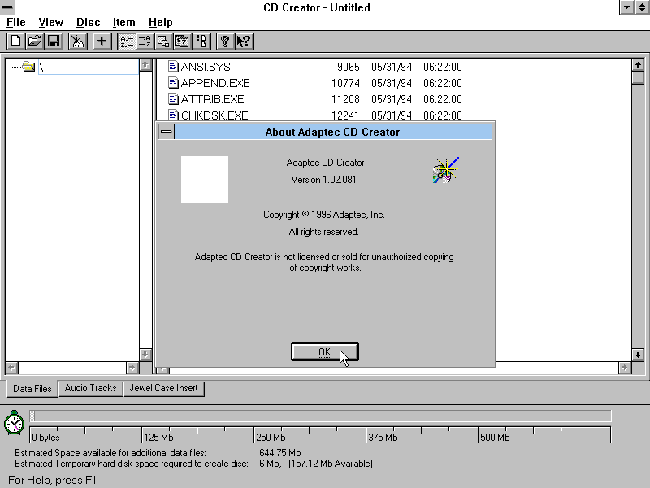
Task: Save the current CD layout
Action: point(54,41)
